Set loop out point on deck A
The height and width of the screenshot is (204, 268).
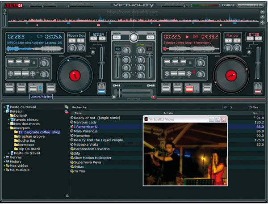(25, 73)
